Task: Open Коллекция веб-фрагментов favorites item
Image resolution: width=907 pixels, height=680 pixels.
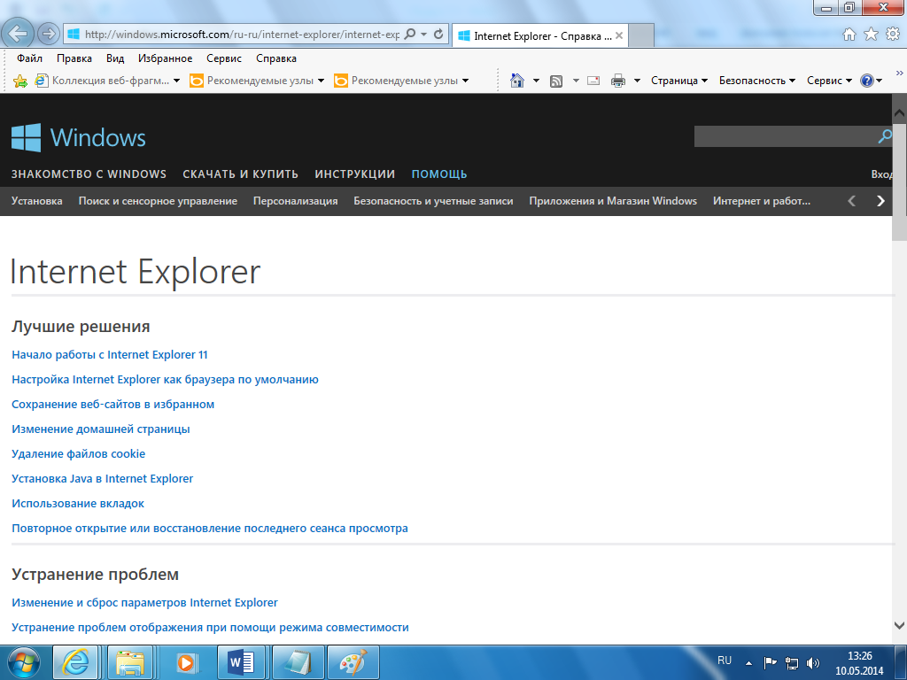Action: (103, 81)
